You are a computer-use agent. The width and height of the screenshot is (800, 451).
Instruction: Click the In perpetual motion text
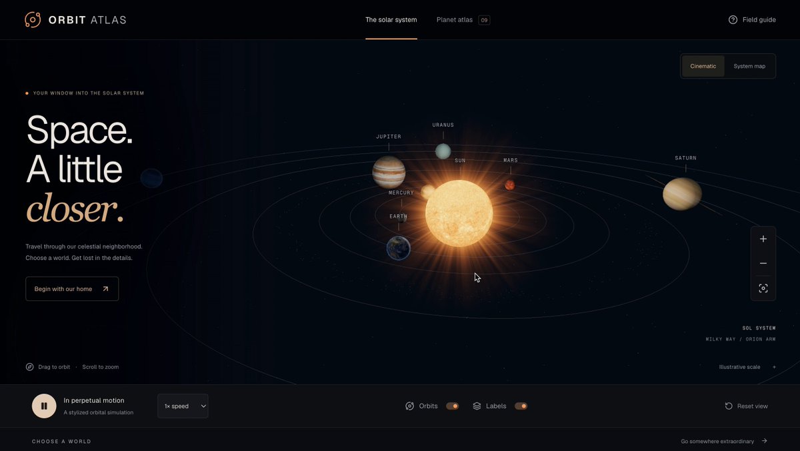pos(94,400)
